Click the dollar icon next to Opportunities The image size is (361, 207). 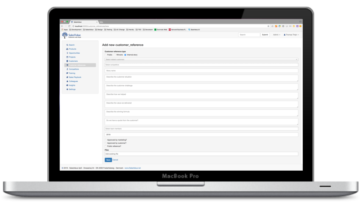(67, 53)
